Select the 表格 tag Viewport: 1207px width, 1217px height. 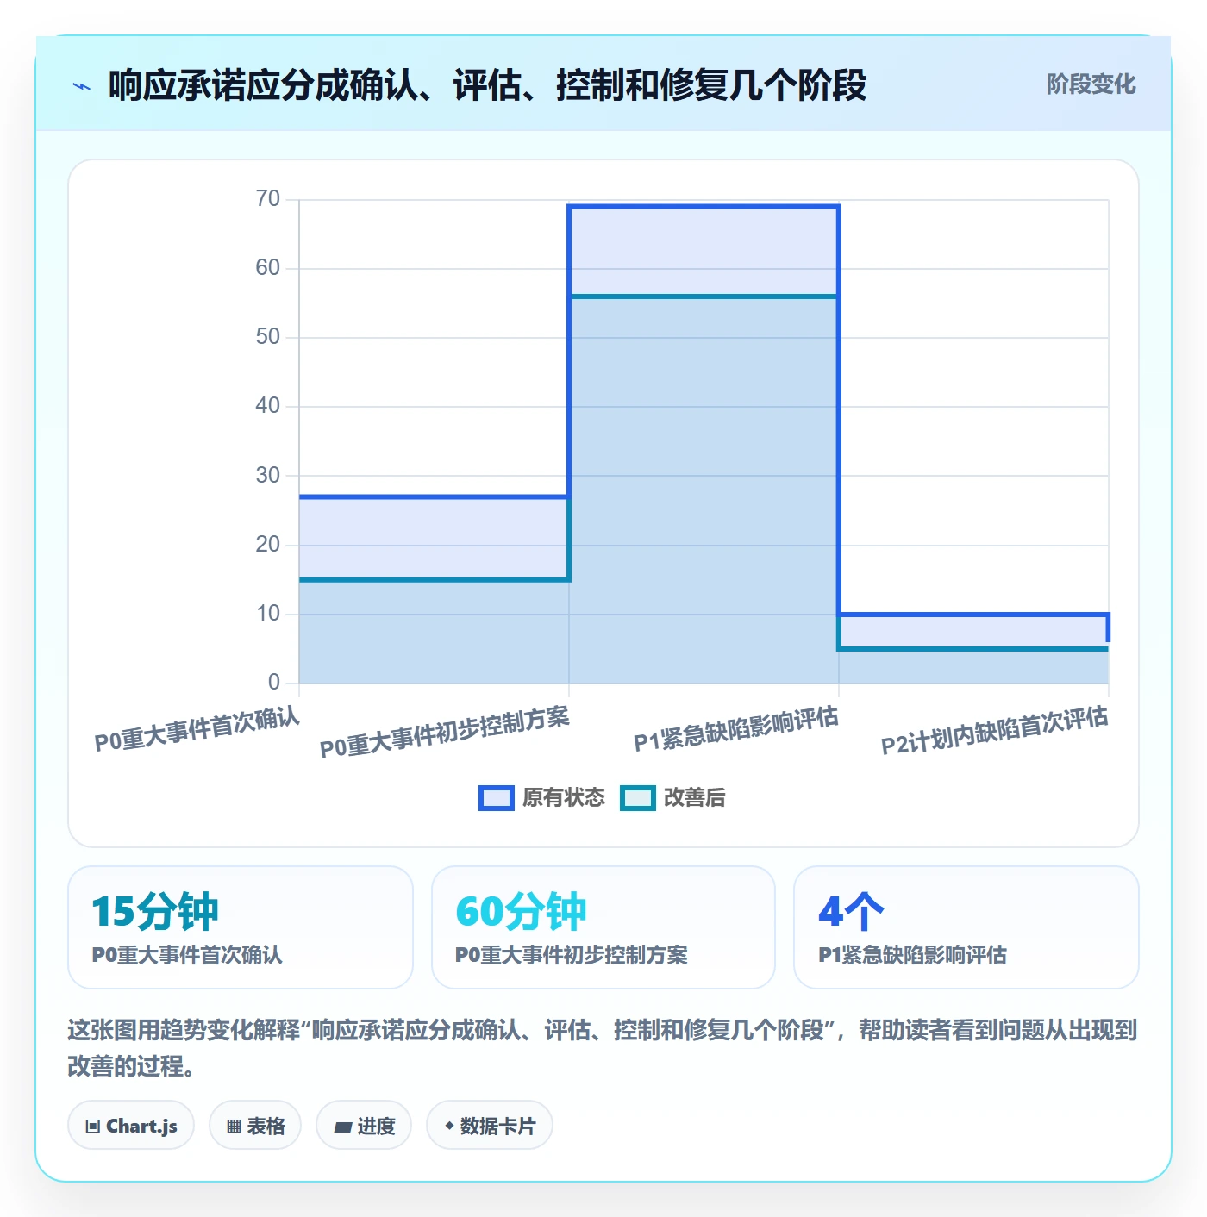[255, 1126]
